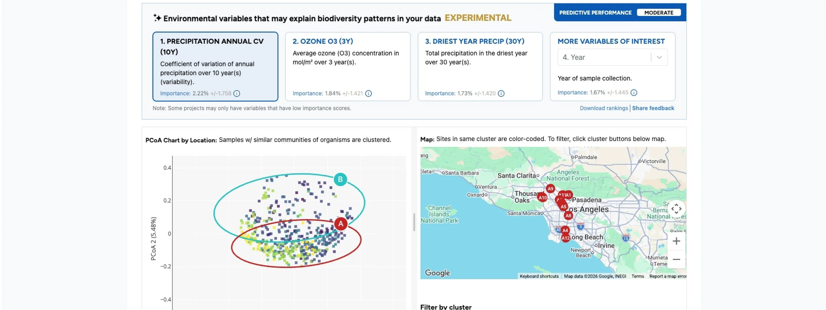This screenshot has height=310, width=826.
Task: Select the A9 site marker on map
Action: 550,189
